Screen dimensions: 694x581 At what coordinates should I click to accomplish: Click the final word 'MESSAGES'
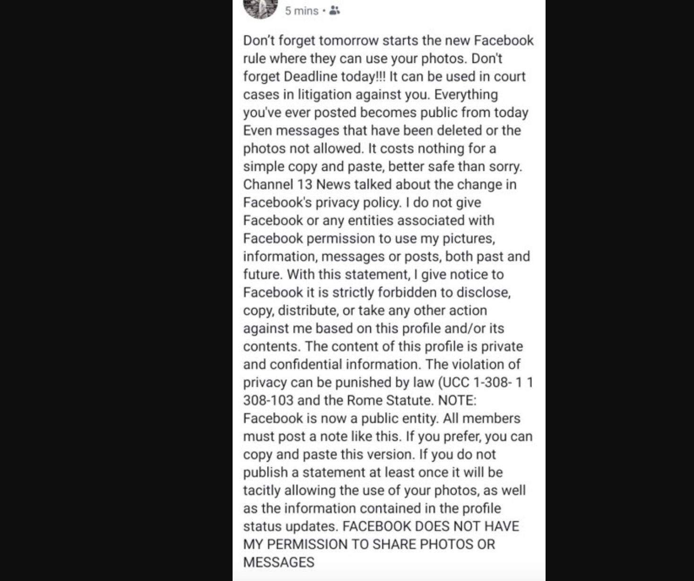tap(278, 562)
